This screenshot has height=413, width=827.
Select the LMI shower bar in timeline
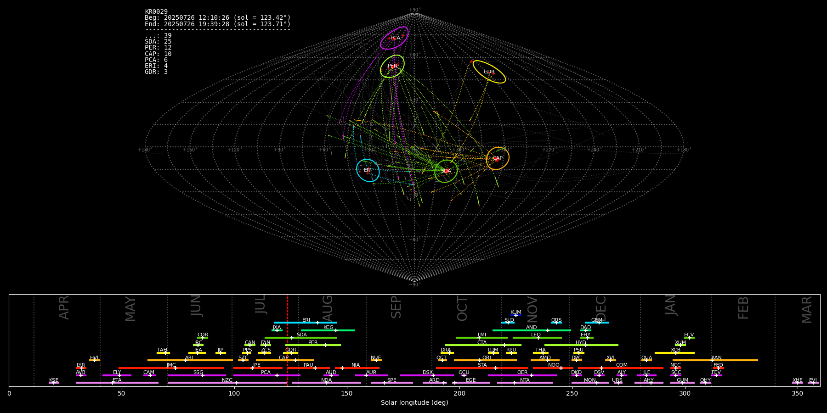click(x=482, y=337)
